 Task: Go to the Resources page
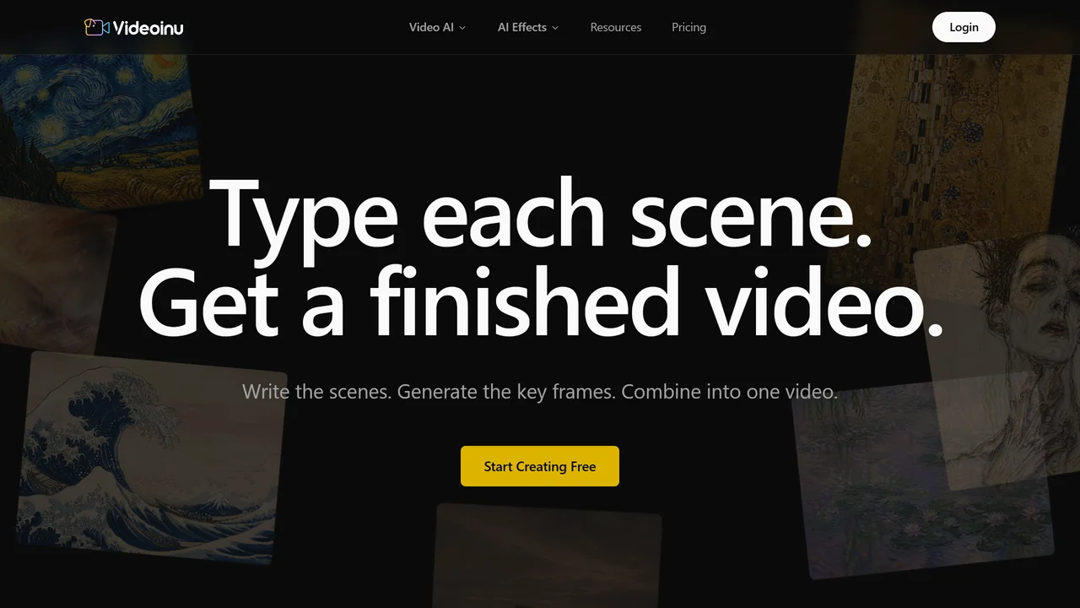click(x=616, y=27)
